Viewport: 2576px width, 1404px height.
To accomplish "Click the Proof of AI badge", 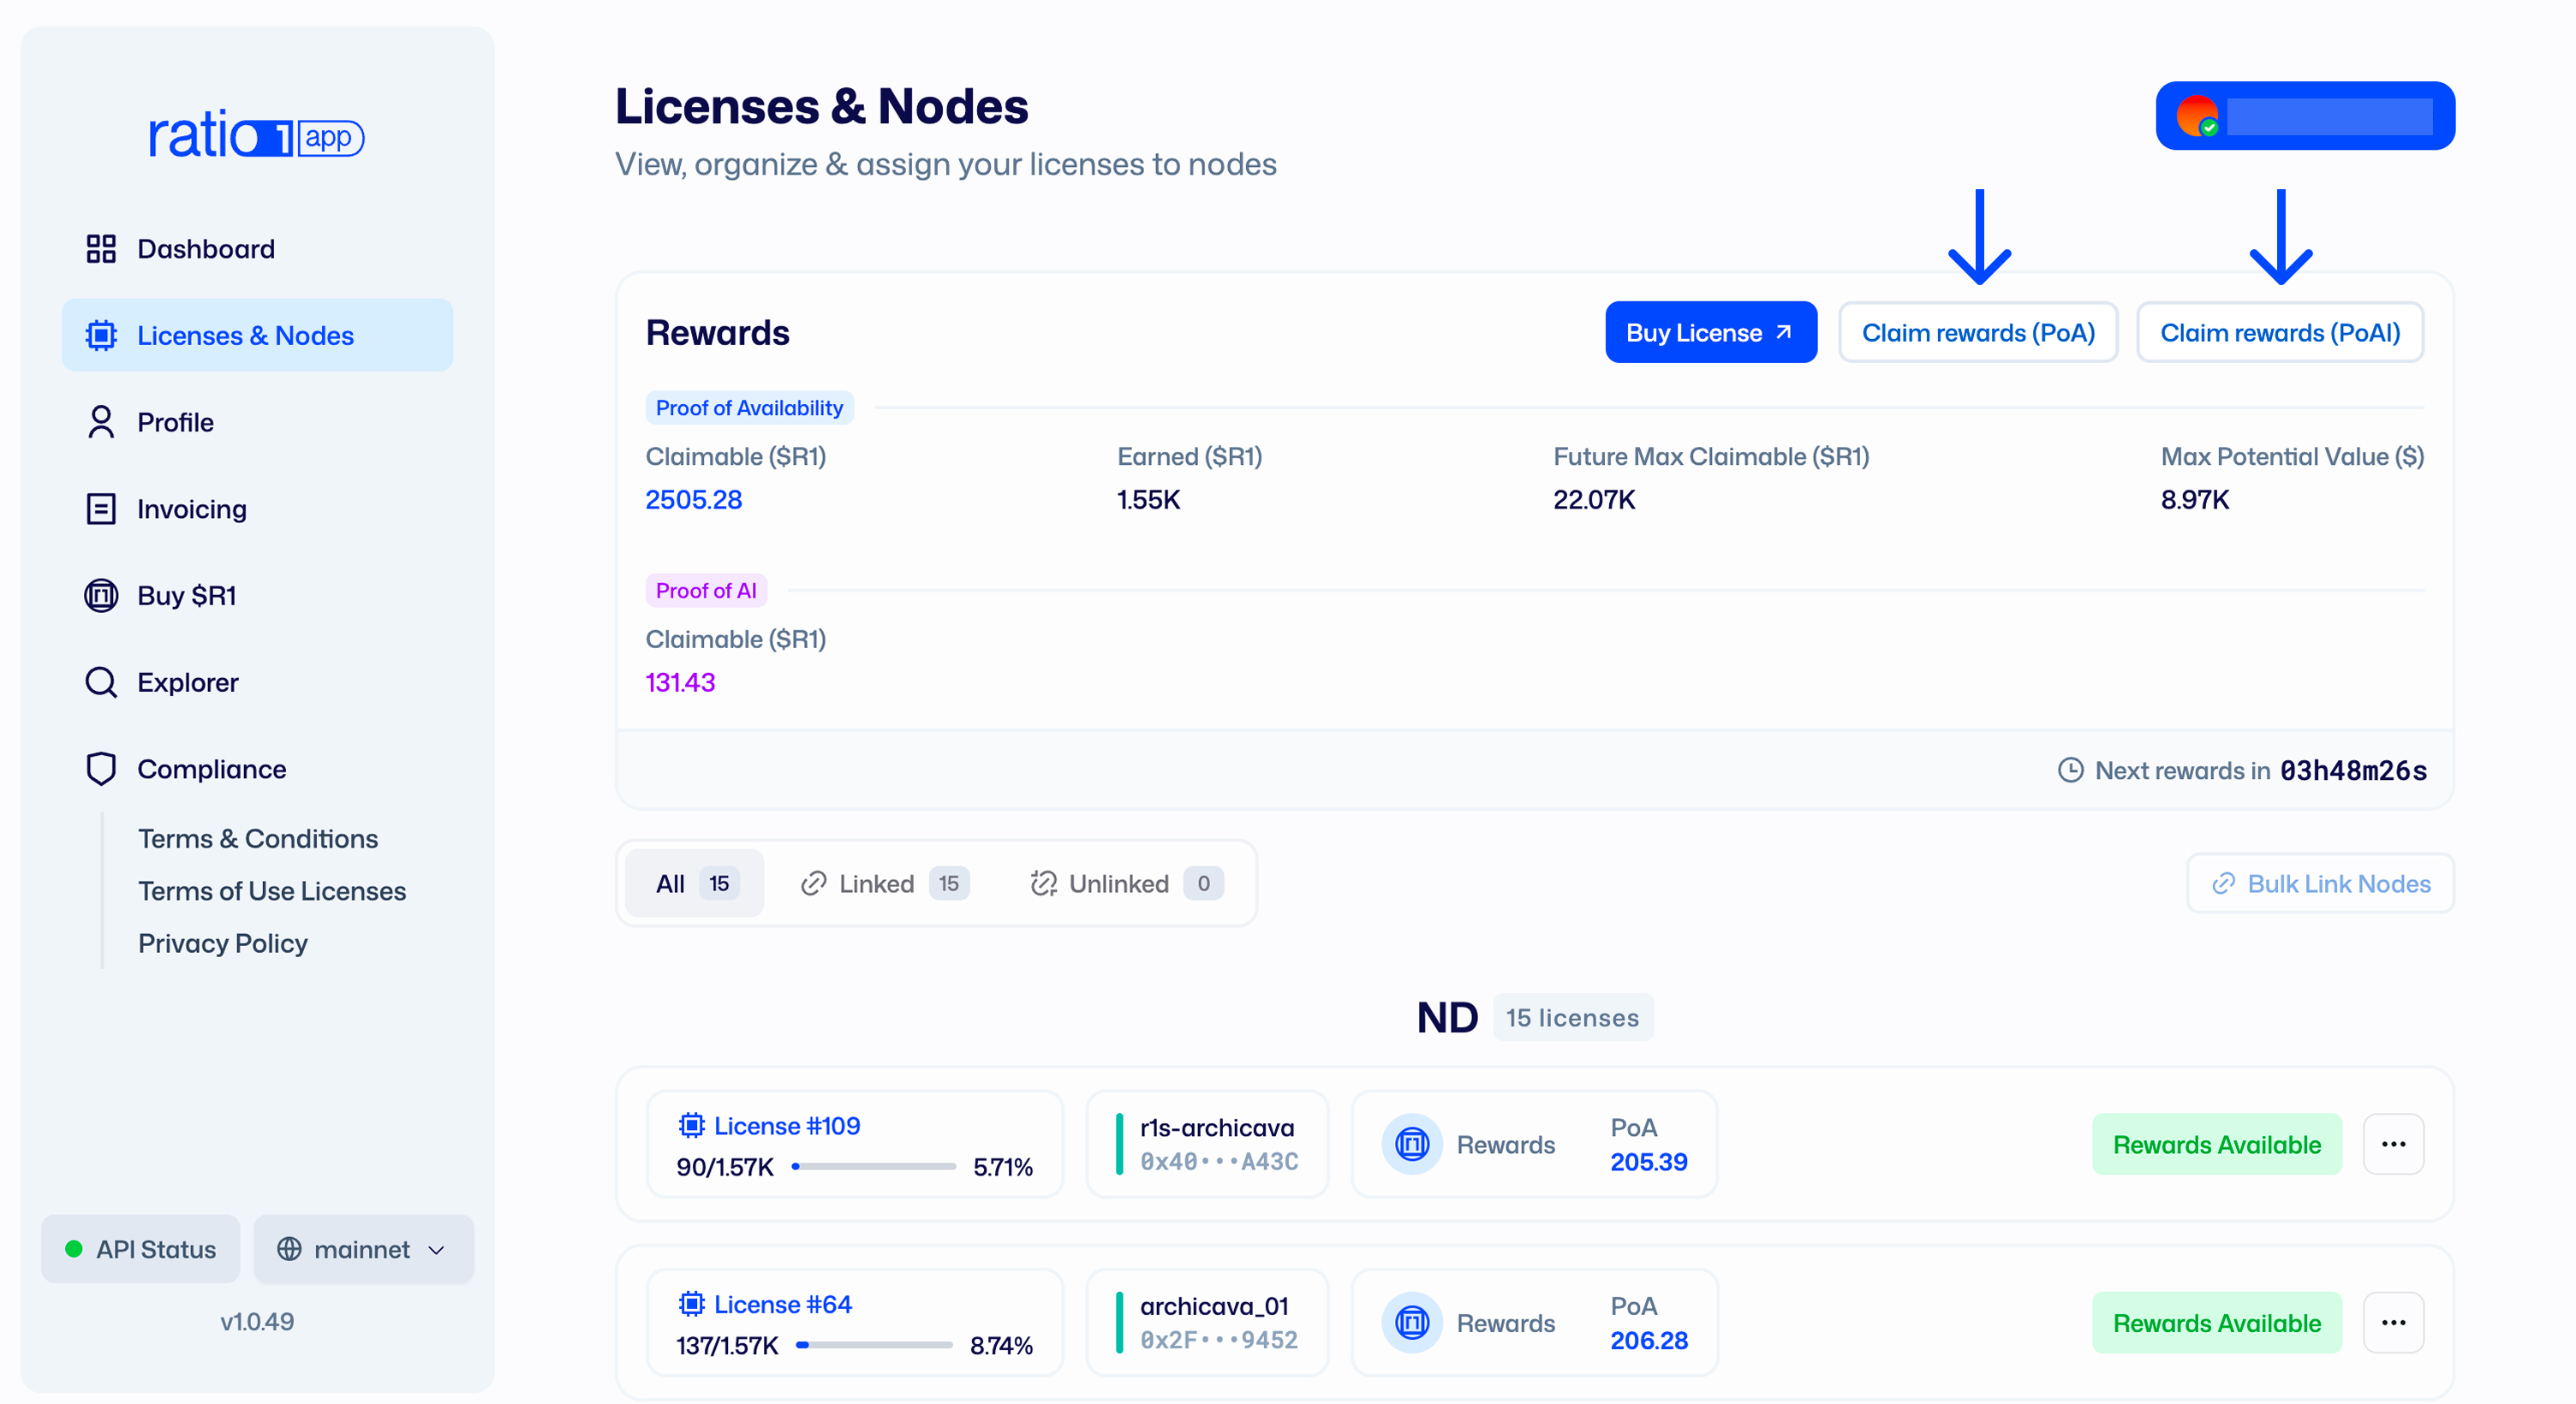I will [x=706, y=590].
